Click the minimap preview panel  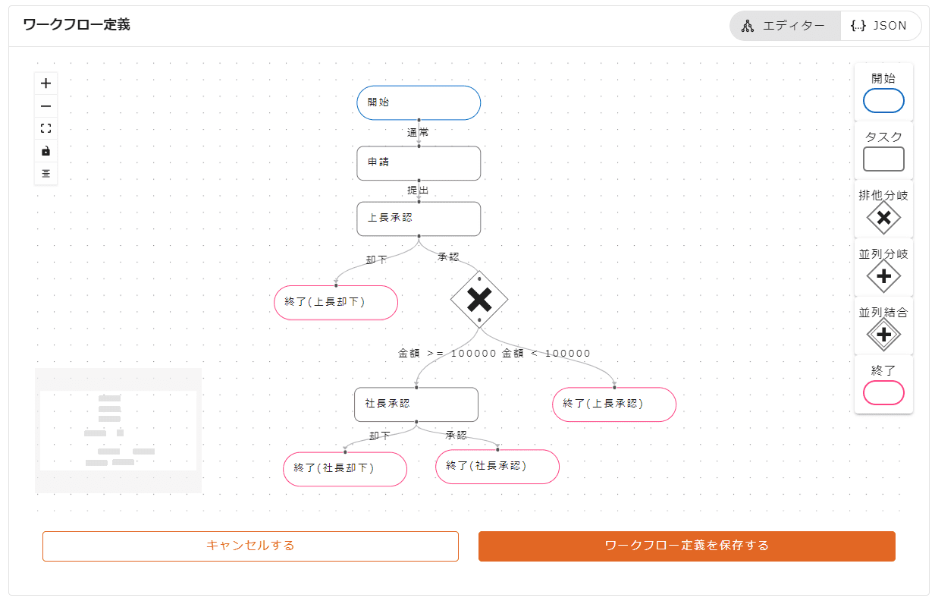(118, 430)
